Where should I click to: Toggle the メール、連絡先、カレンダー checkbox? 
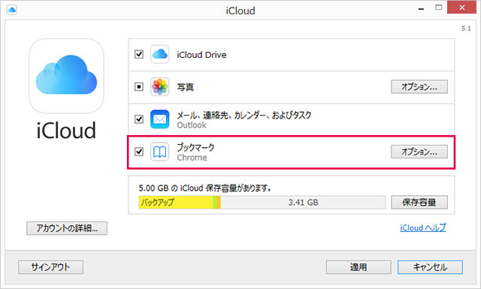[139, 119]
